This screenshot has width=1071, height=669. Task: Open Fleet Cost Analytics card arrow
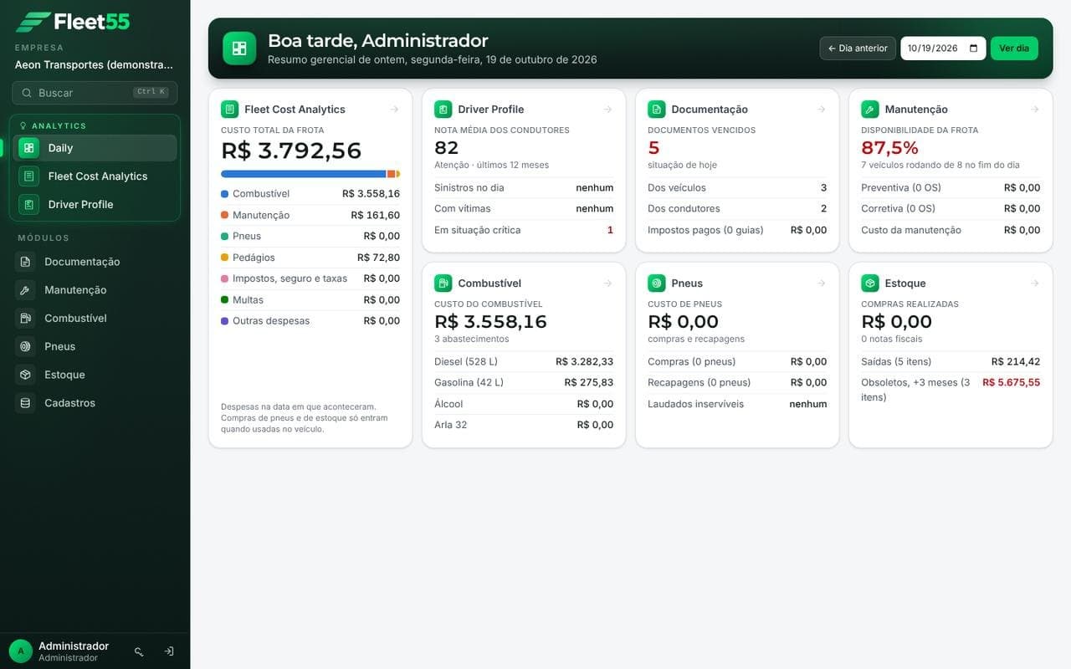coord(394,110)
